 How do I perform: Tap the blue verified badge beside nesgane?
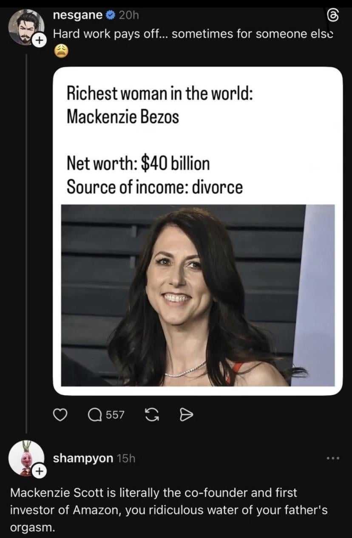[x=110, y=16]
